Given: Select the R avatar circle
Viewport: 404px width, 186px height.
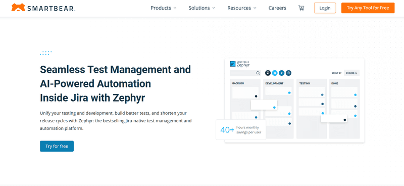Looking at the screenshot, I should click(288, 73).
